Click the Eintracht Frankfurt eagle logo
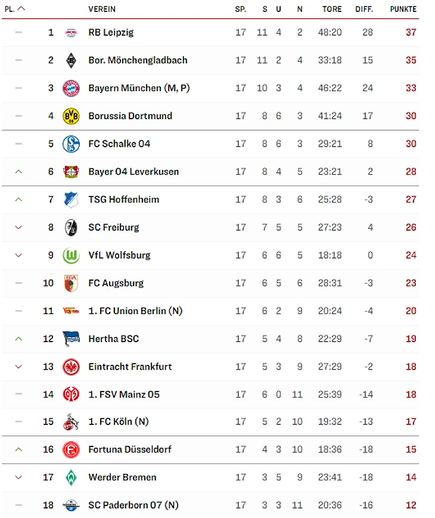The height and width of the screenshot is (518, 435). pos(71,367)
